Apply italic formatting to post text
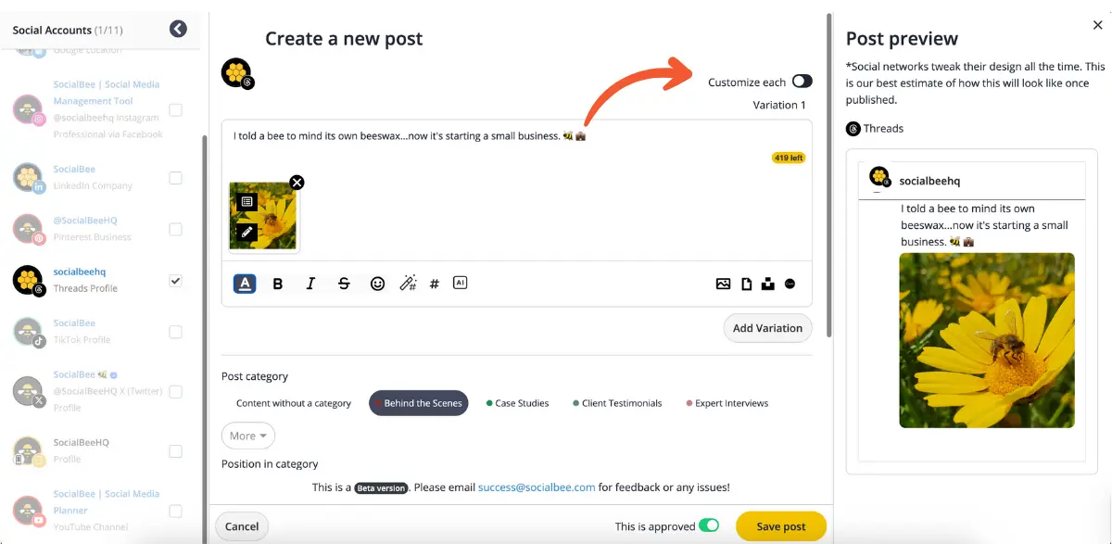Image resolution: width=1112 pixels, height=544 pixels. click(x=310, y=284)
